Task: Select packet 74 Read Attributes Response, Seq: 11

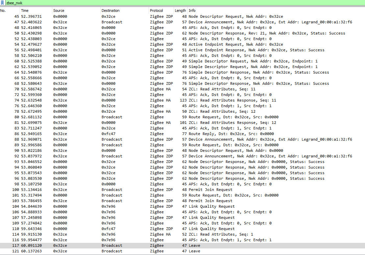Action: (183, 100)
